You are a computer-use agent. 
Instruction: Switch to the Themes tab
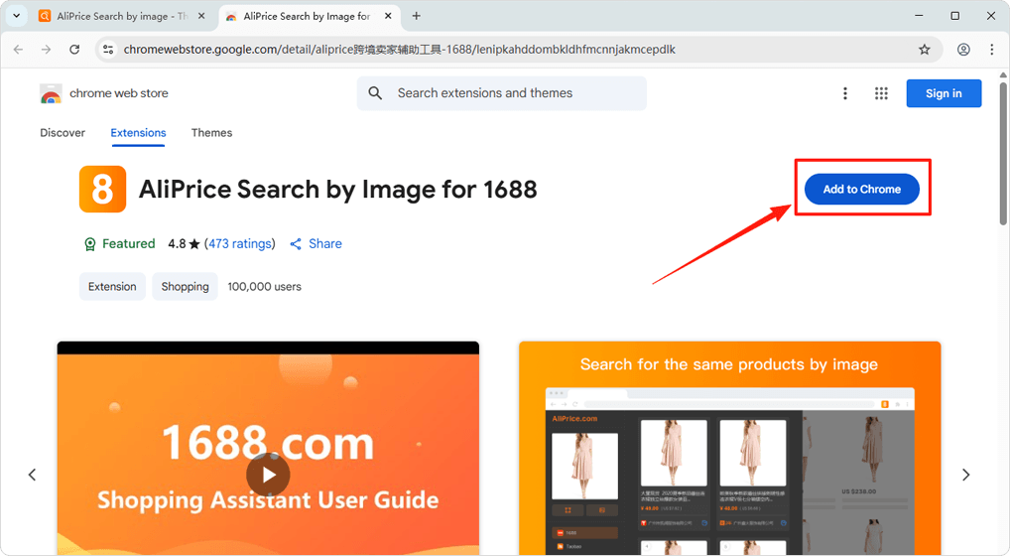(211, 133)
